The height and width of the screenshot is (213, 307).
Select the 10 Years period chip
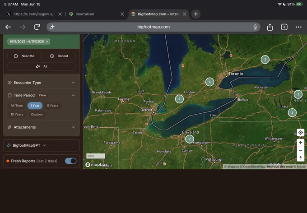pos(17,114)
